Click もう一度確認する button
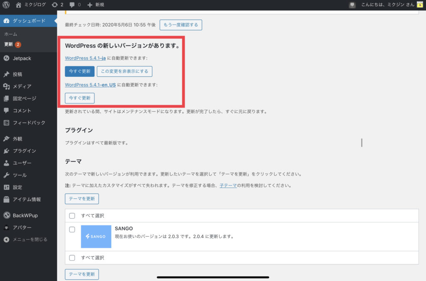 pos(181,25)
